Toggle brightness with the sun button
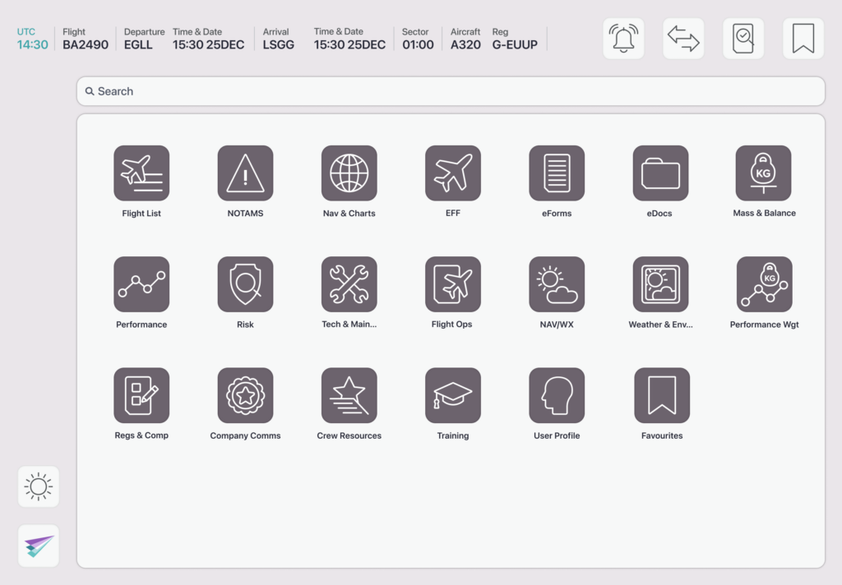This screenshot has height=585, width=842. tap(39, 487)
